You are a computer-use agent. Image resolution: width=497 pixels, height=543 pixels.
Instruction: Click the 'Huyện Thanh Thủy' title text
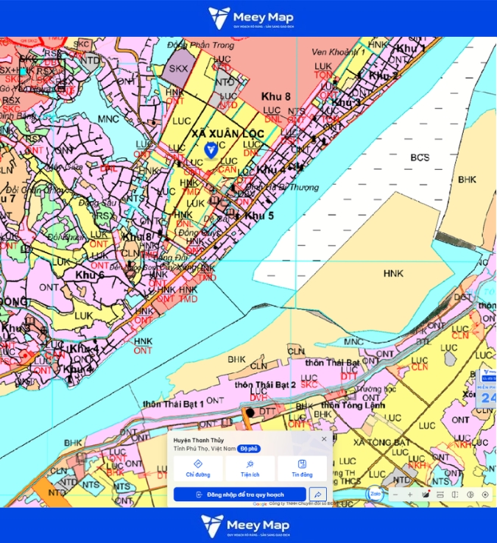pyautogui.click(x=199, y=440)
